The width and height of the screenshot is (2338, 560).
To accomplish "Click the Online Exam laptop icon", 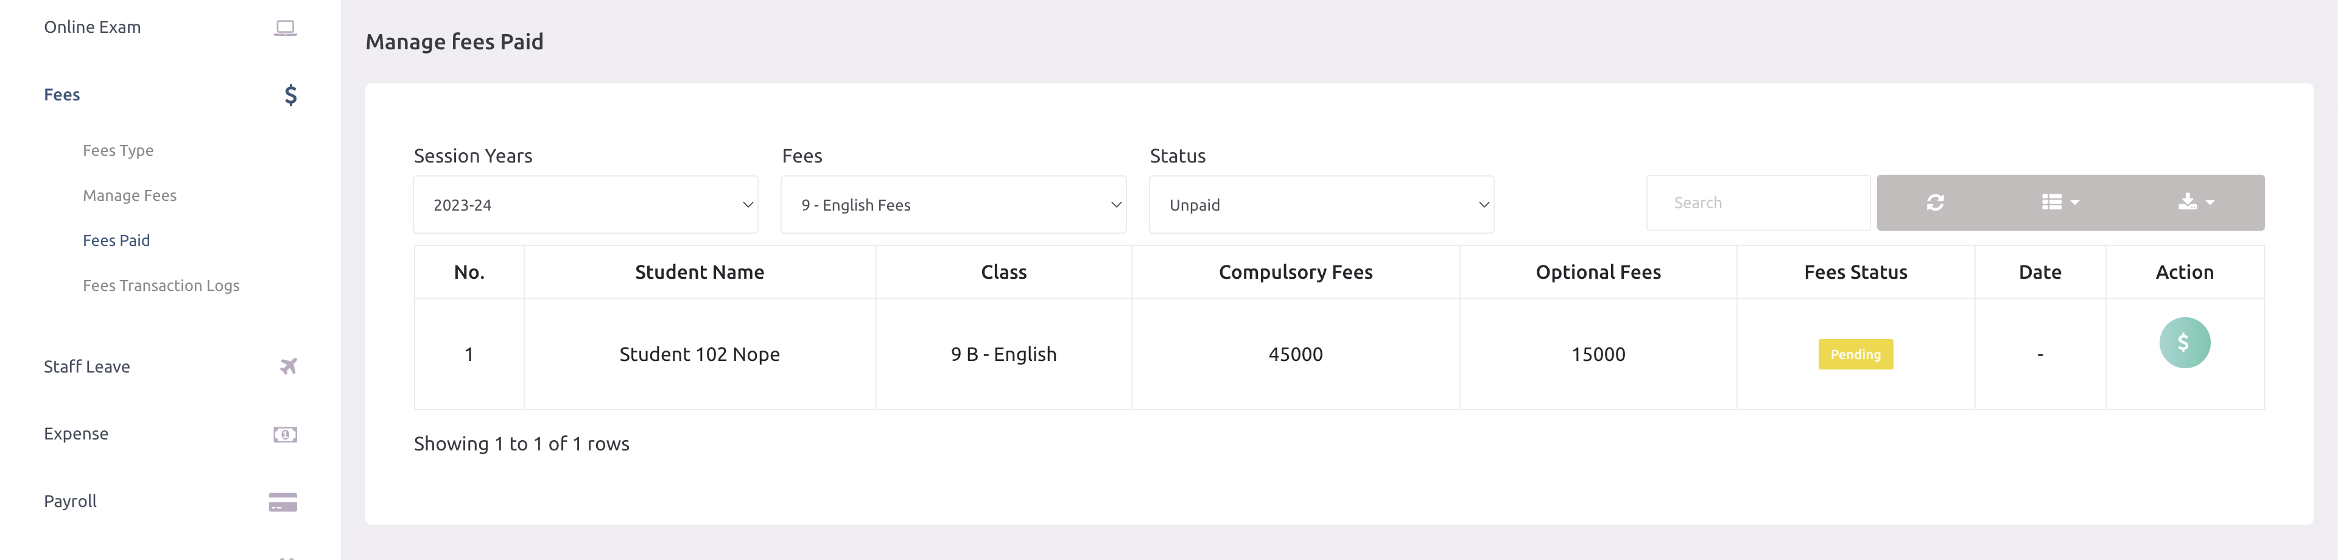I will [285, 27].
